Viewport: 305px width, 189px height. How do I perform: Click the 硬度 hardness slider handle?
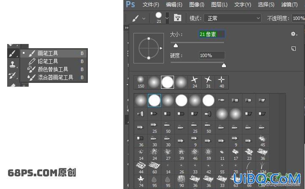click(x=224, y=65)
